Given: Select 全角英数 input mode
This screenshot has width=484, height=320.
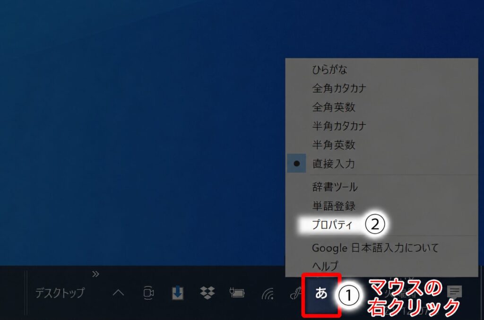Looking at the screenshot, I should point(382,107).
